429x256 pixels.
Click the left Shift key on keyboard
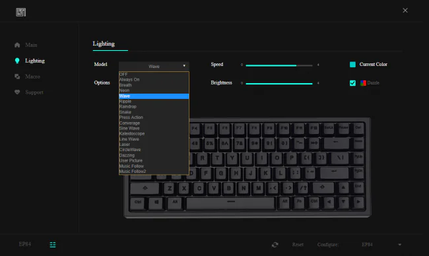click(145, 189)
